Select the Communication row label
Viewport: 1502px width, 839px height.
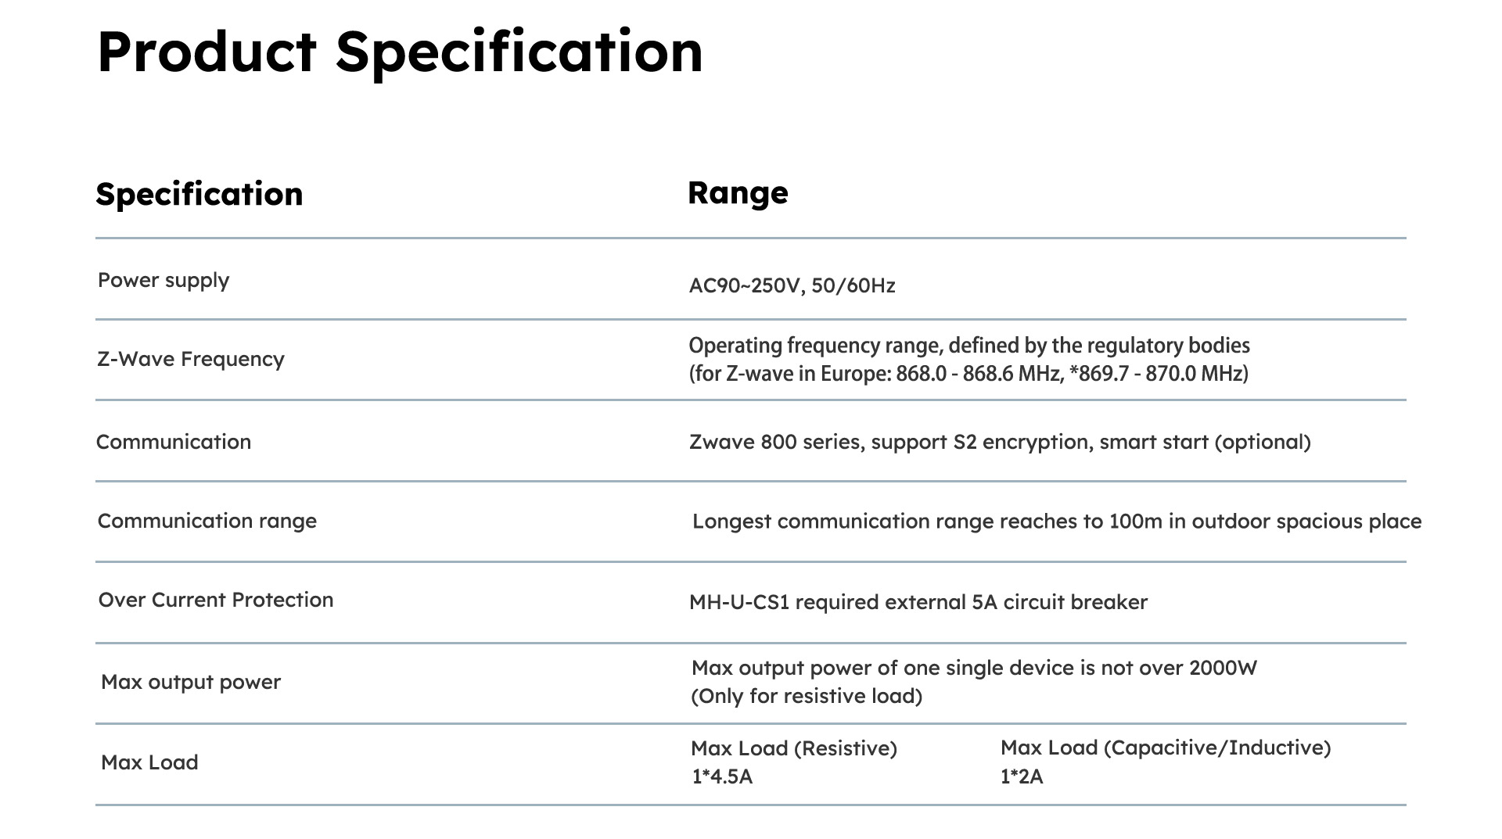(174, 442)
